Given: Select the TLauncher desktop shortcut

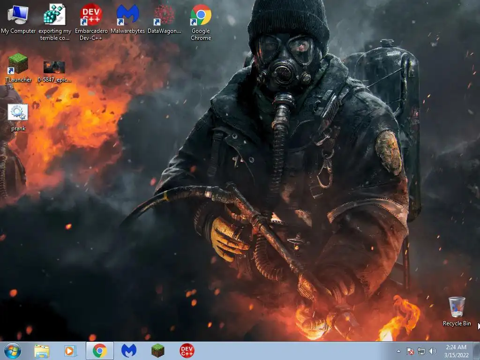Looking at the screenshot, I should click(18, 68).
